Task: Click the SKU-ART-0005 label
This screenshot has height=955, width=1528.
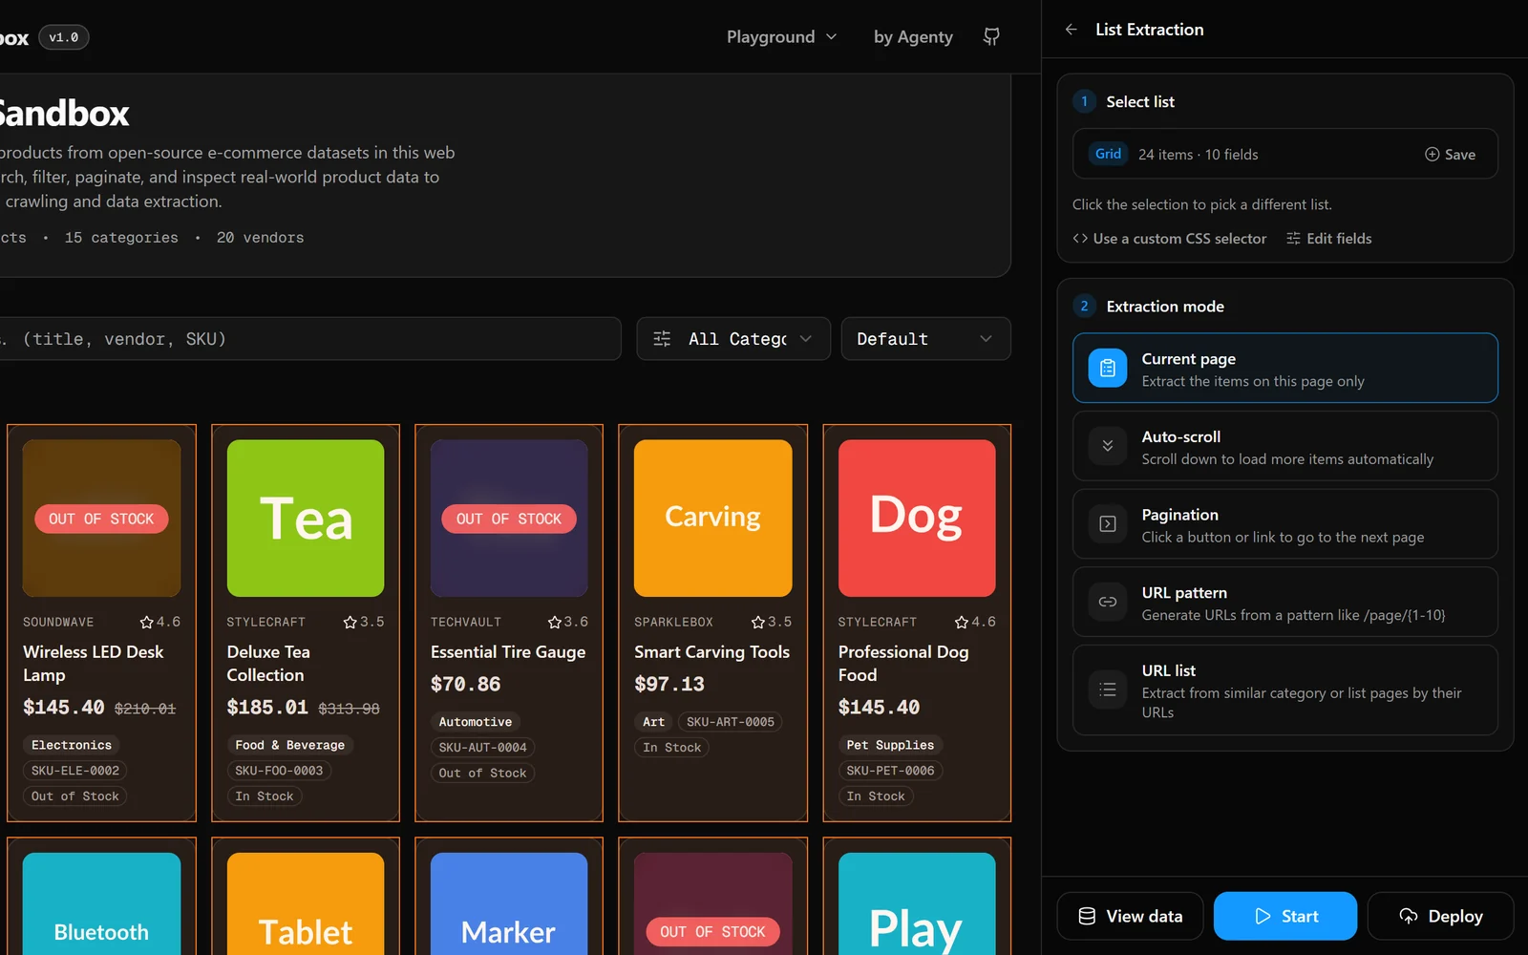Action: click(731, 722)
